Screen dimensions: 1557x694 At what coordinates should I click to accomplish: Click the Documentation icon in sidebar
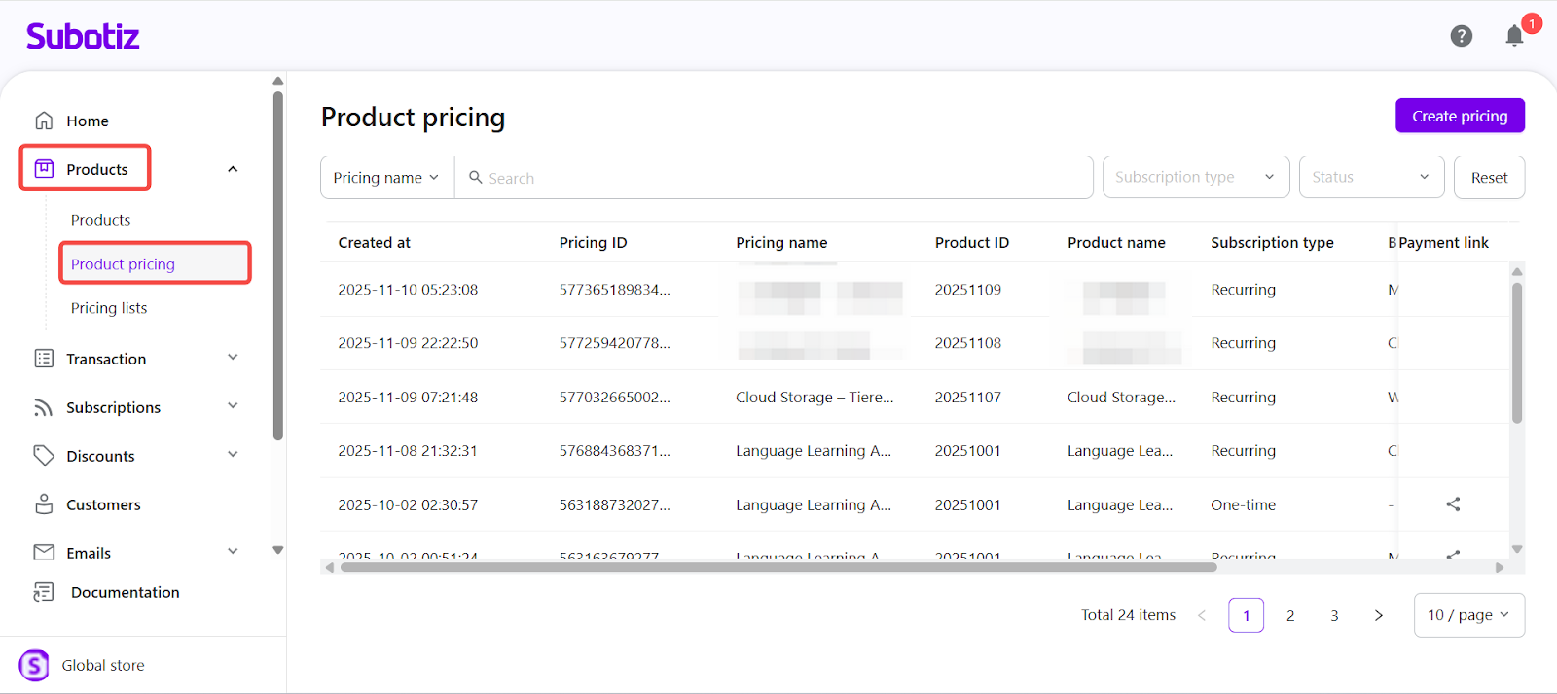(x=44, y=592)
